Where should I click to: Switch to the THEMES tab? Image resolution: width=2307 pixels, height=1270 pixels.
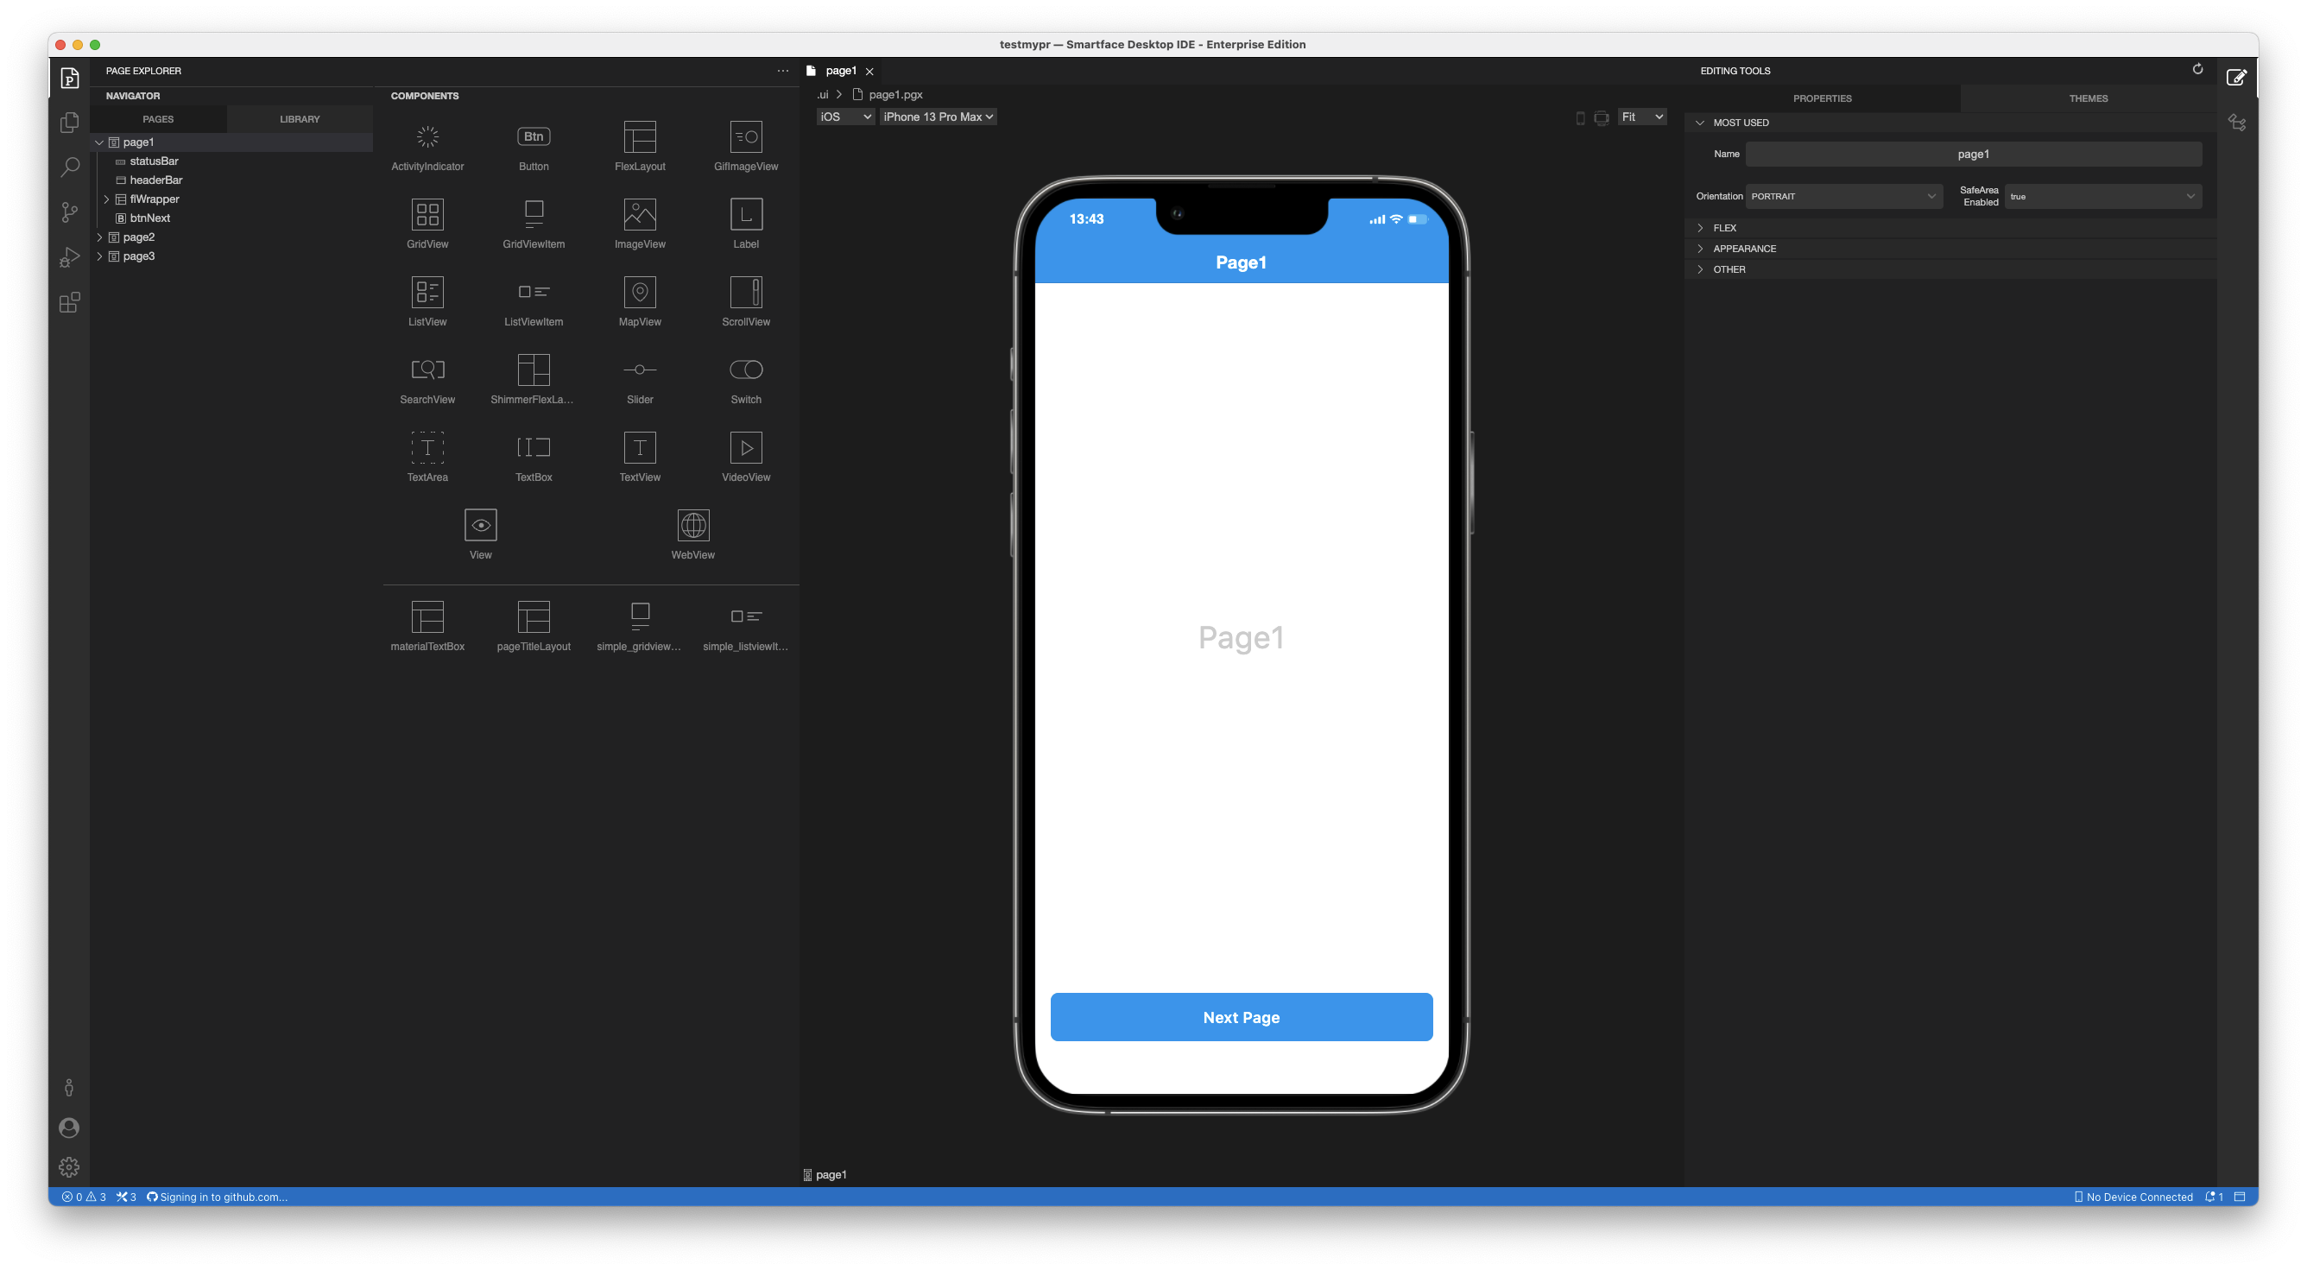point(2088,98)
